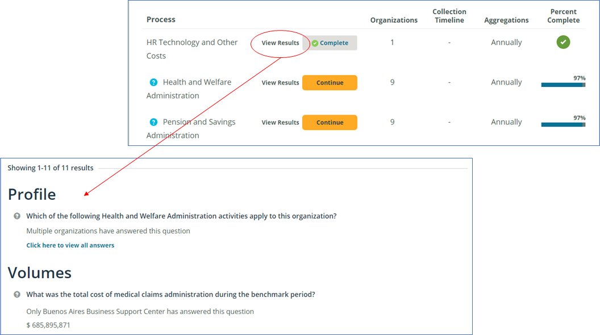Open View Results for HR Technology and Other Costs
This screenshot has height=335, width=600.
point(280,43)
